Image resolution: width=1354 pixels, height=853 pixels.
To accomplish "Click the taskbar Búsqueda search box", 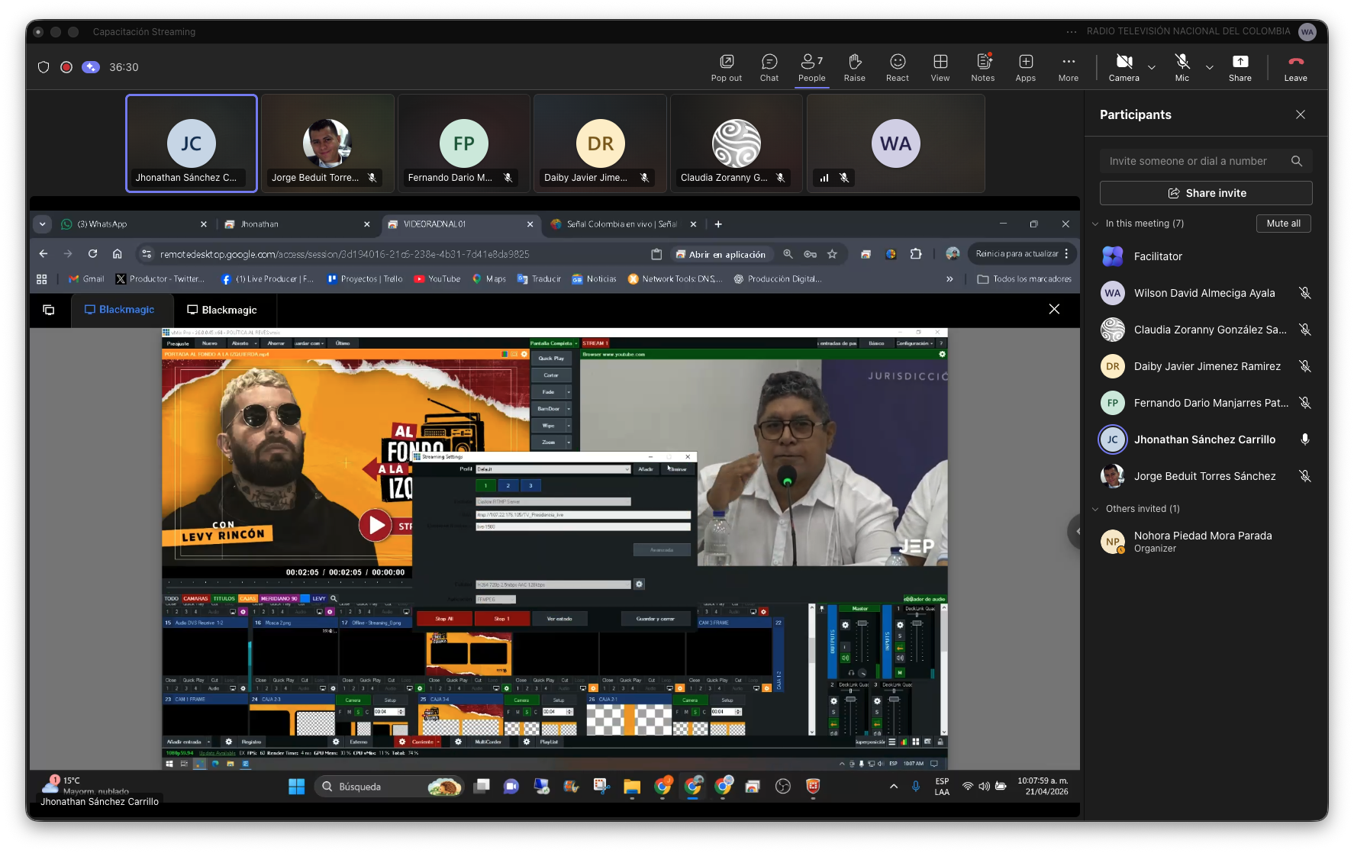I will [389, 787].
